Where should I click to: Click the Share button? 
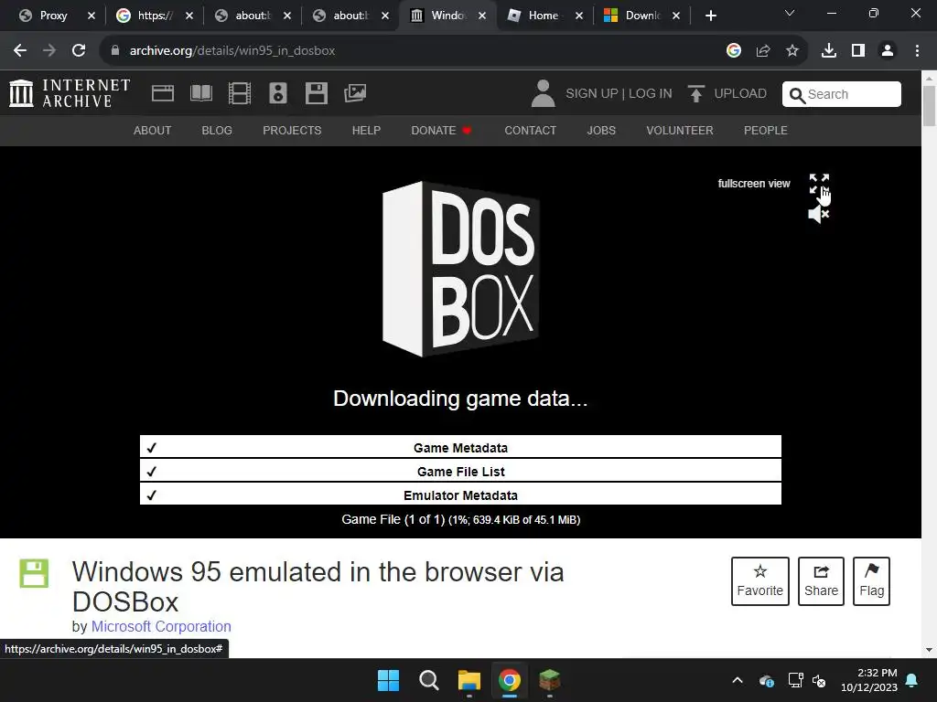(x=821, y=580)
